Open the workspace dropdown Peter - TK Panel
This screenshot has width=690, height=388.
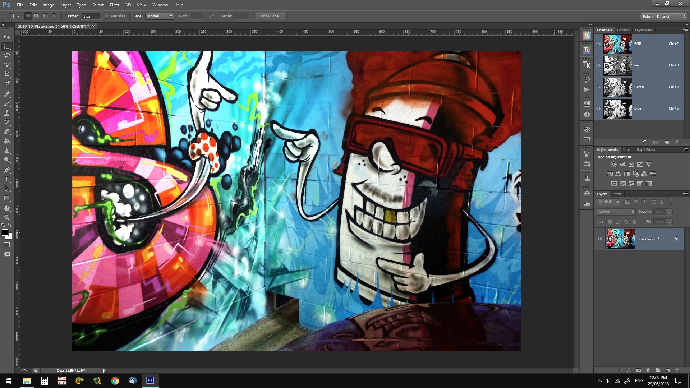click(x=664, y=17)
